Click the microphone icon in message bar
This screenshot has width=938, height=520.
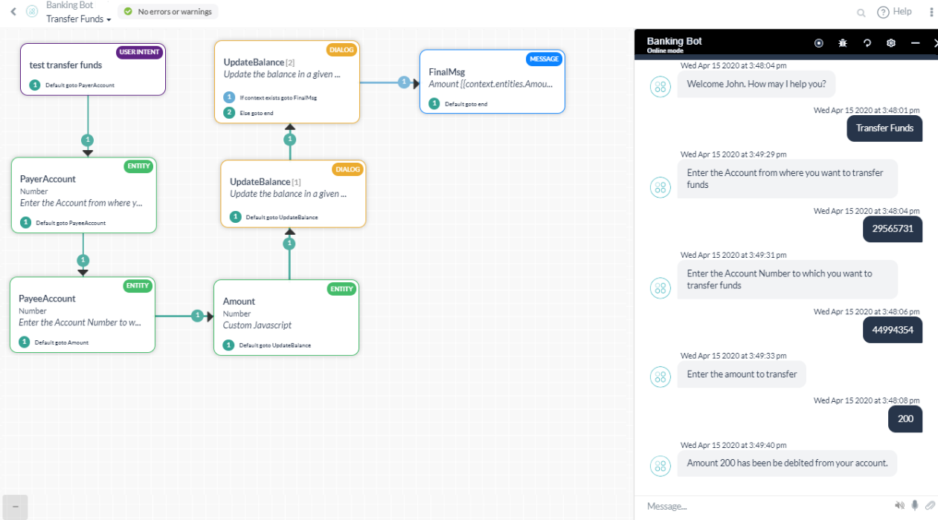pos(915,506)
